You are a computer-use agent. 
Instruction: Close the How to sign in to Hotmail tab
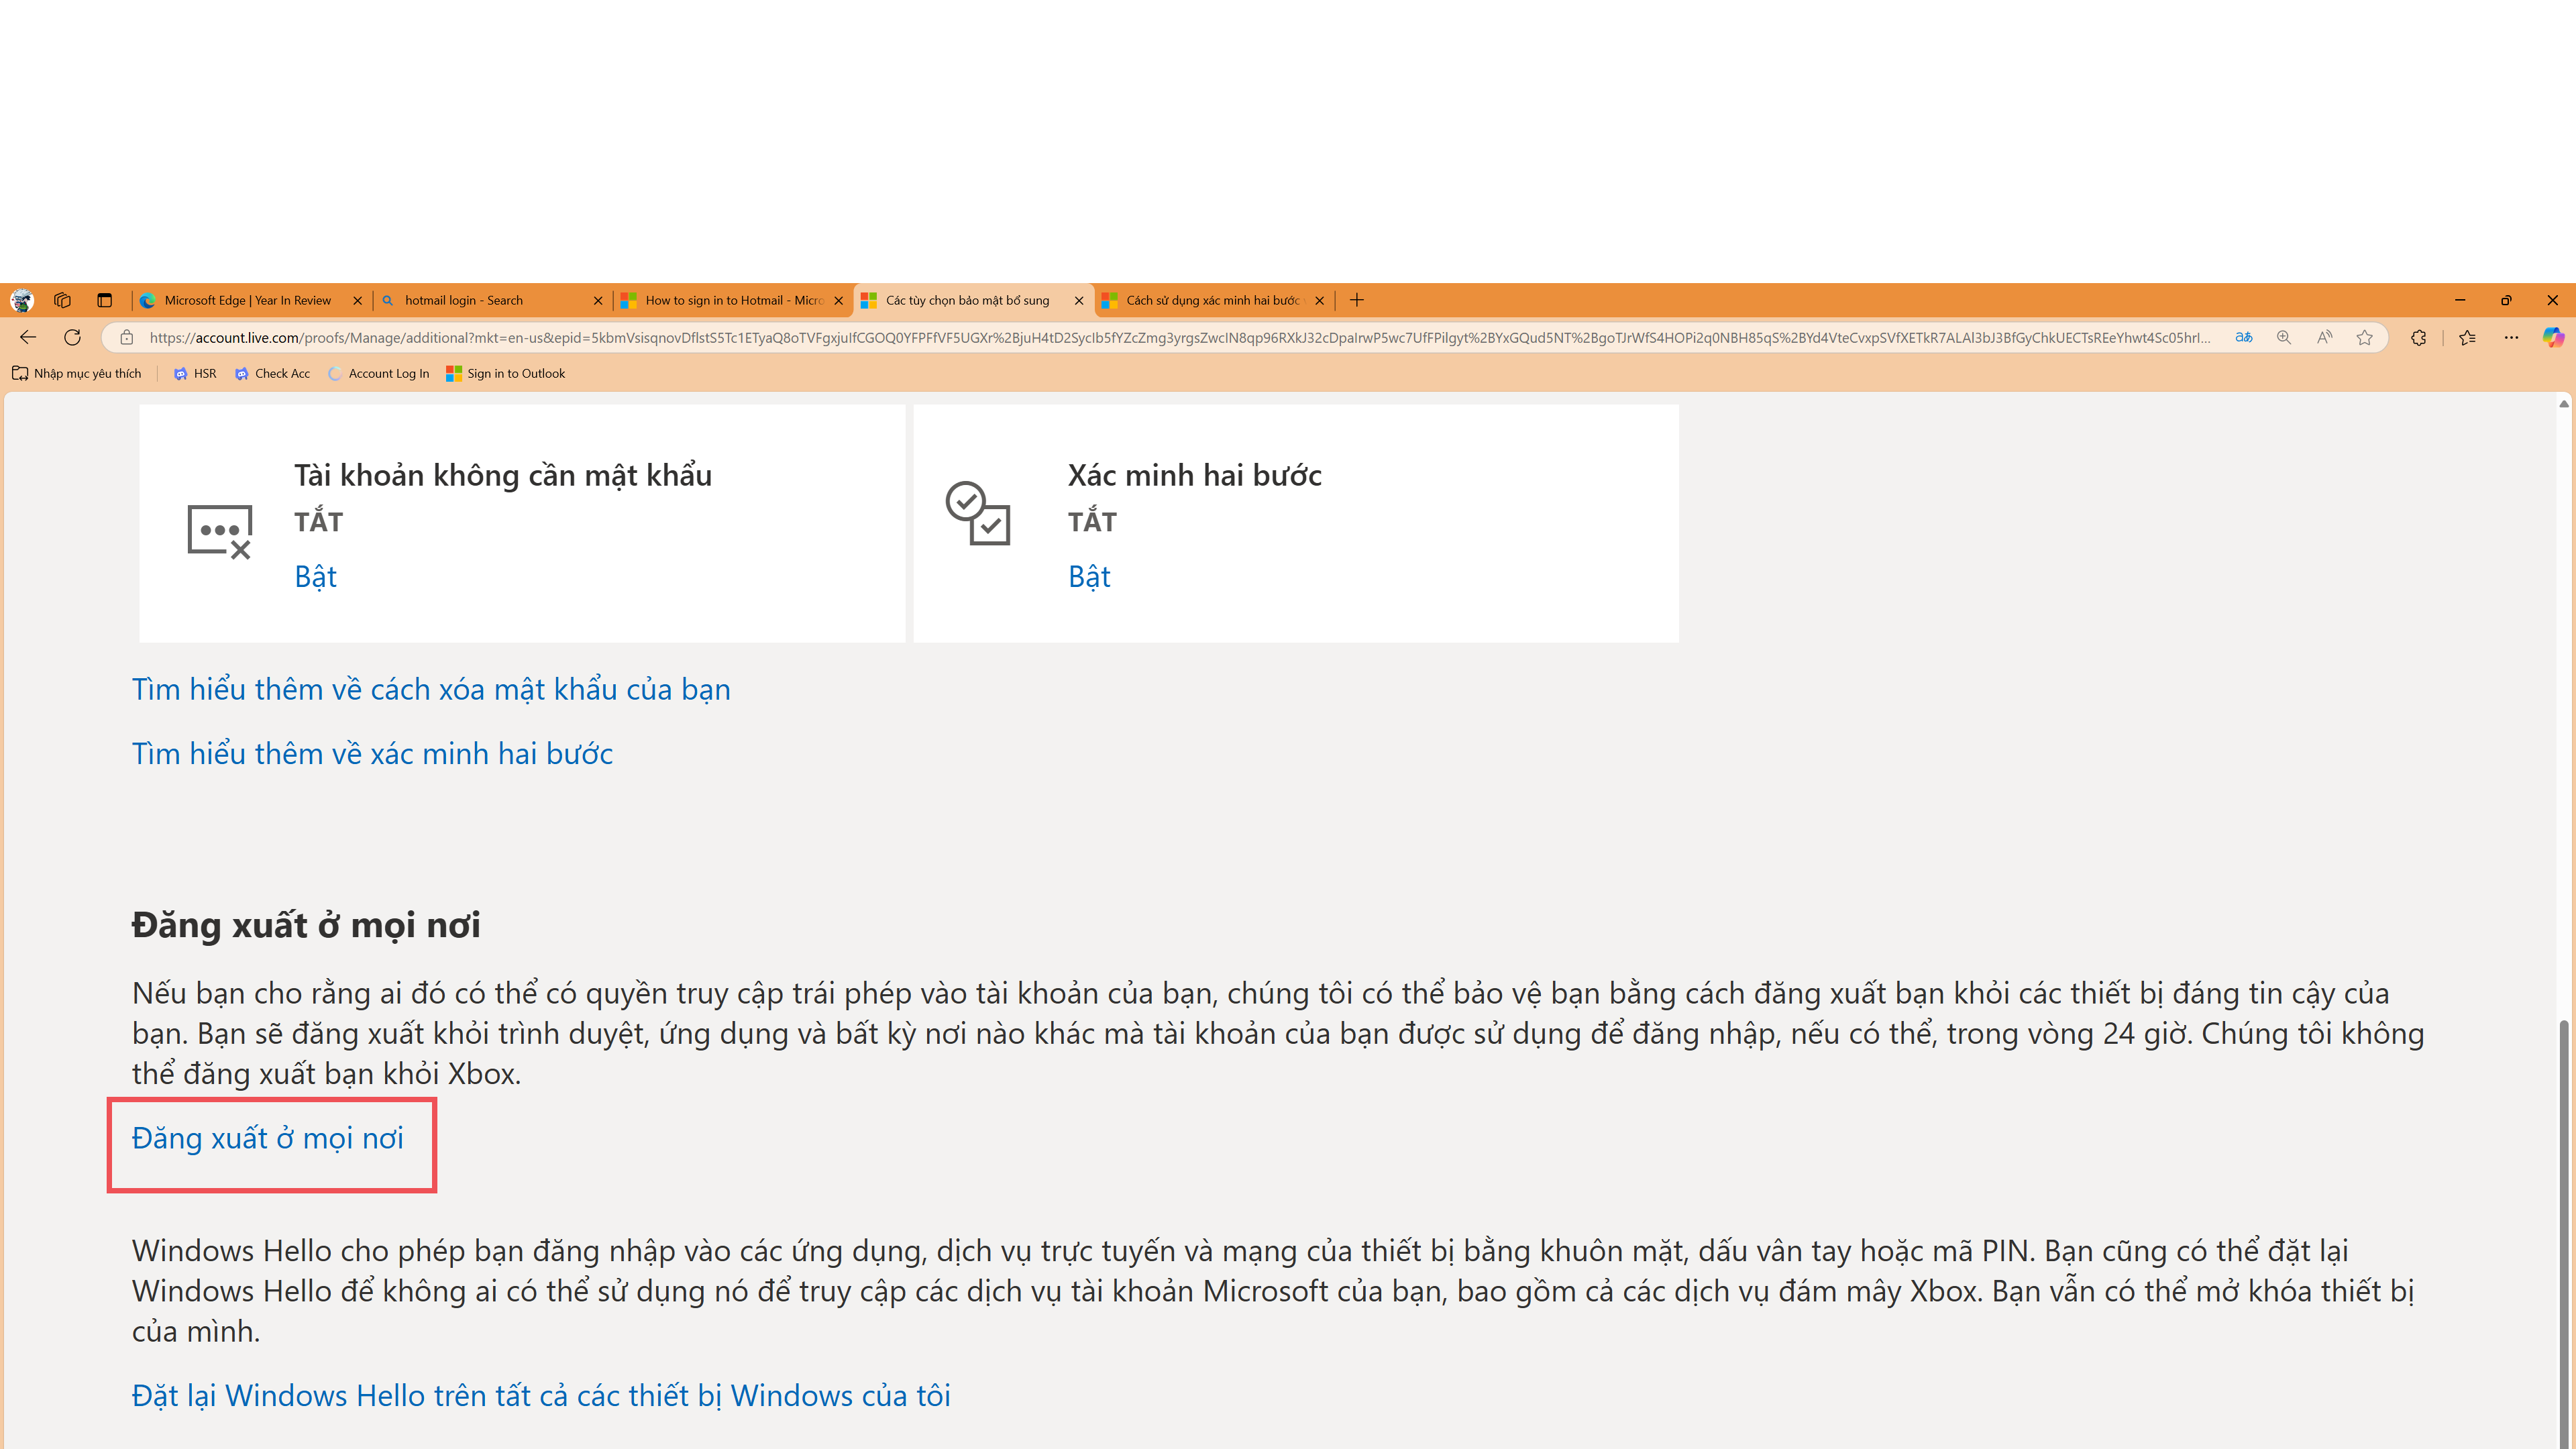coord(838,300)
